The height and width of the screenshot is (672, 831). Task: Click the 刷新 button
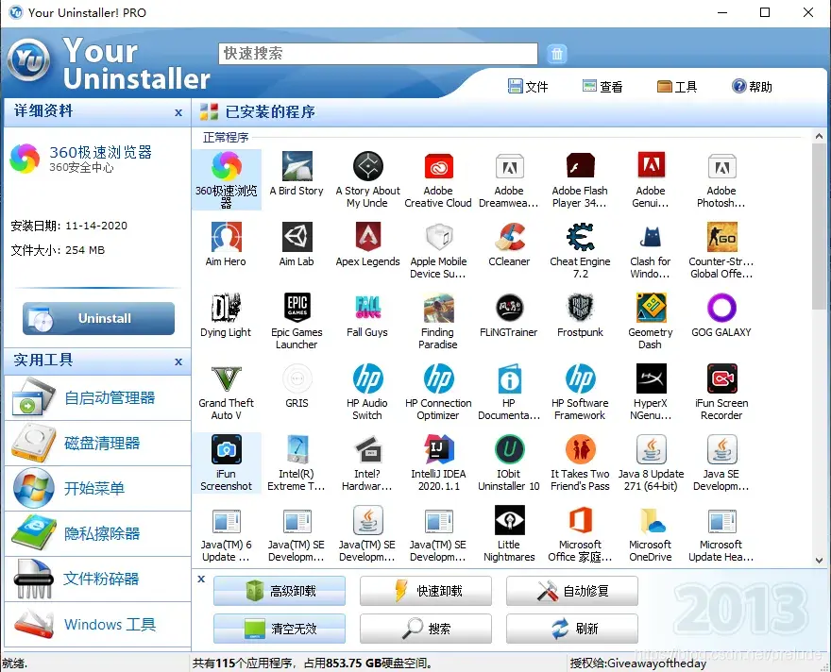tap(572, 629)
